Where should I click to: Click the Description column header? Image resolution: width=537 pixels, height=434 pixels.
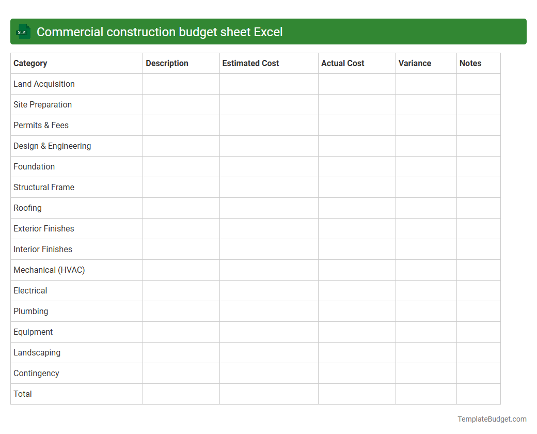167,63
